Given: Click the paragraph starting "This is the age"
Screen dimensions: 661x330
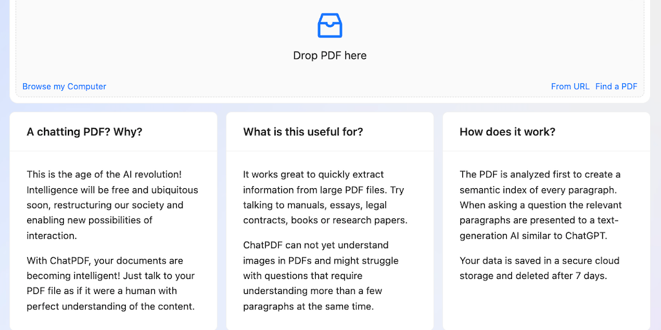Looking at the screenshot, I should (112, 205).
